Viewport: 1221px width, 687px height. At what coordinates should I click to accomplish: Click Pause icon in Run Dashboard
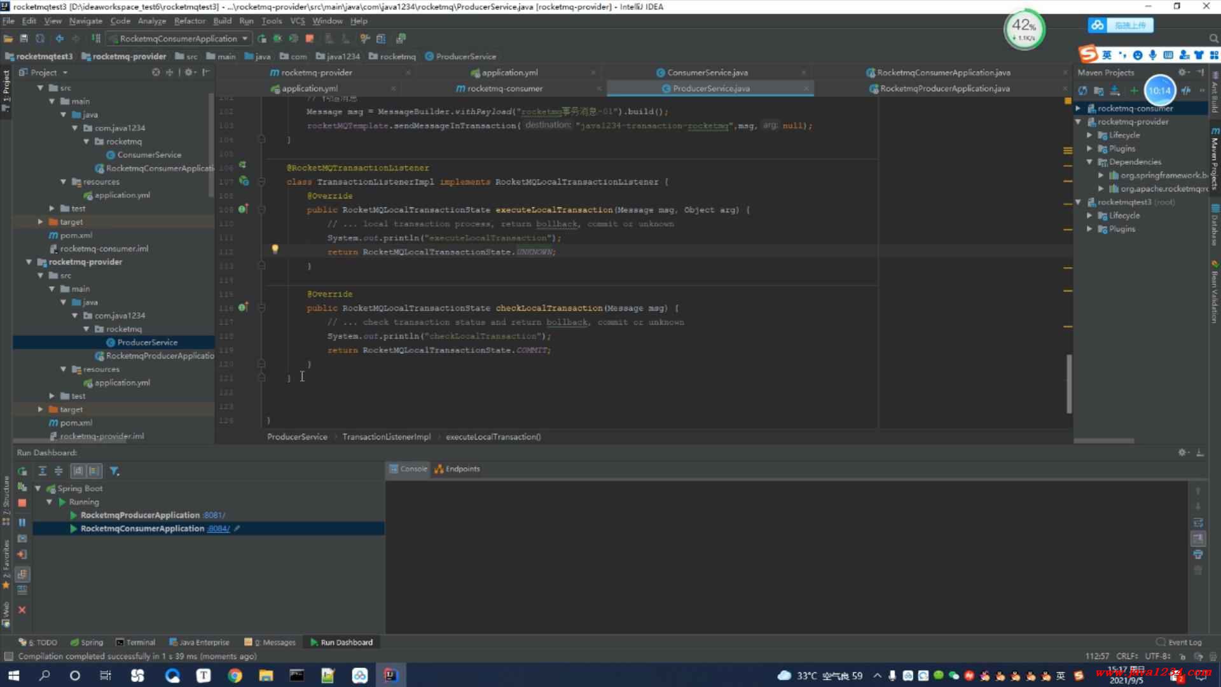[22, 523]
